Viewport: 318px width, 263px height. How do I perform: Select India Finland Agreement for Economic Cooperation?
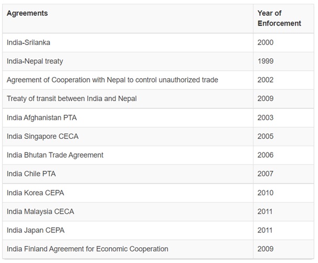coord(88,249)
